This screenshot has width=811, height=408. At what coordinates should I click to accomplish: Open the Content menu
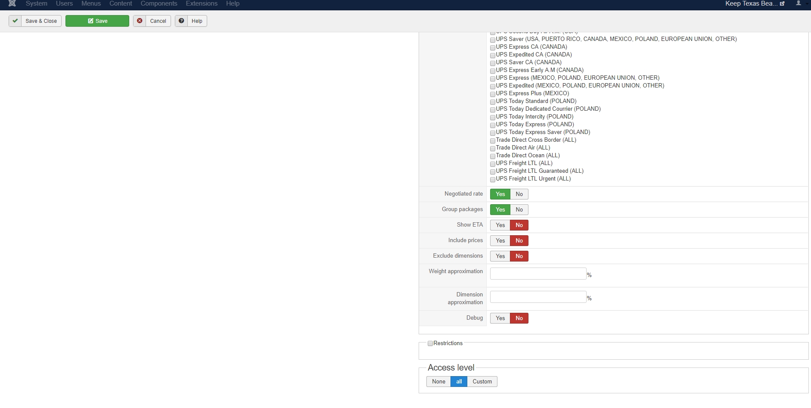tap(121, 3)
